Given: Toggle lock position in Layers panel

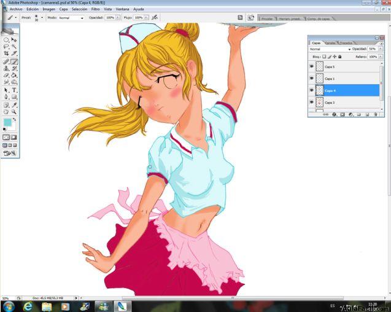Looking at the screenshot, I should 335,57.
